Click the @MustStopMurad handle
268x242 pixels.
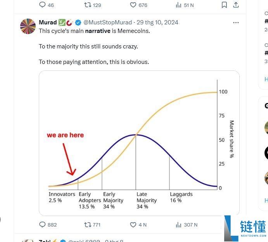tap(107, 22)
